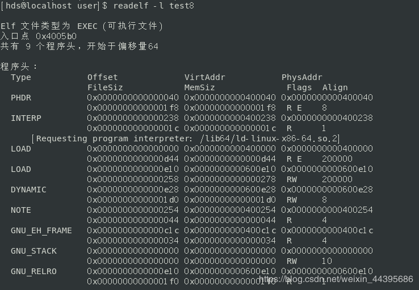This screenshot has height=290, width=419.
Task: Click the Type column header
Action: click(x=21, y=77)
